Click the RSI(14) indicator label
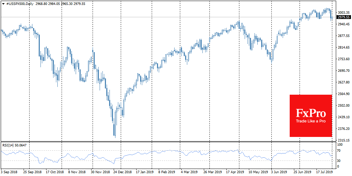352x176 pixels. tap(9, 144)
